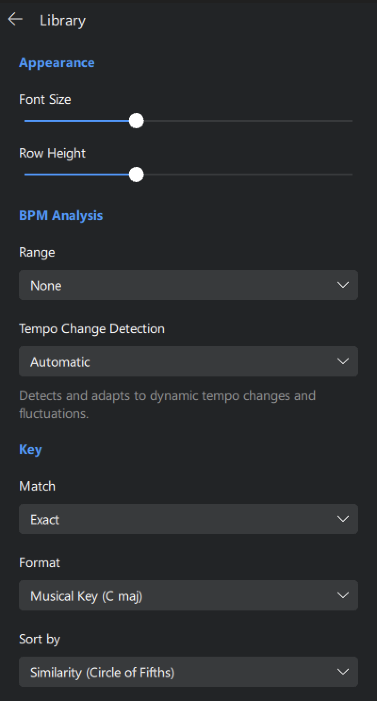Click the chevron beside the Exact value

tap(343, 519)
